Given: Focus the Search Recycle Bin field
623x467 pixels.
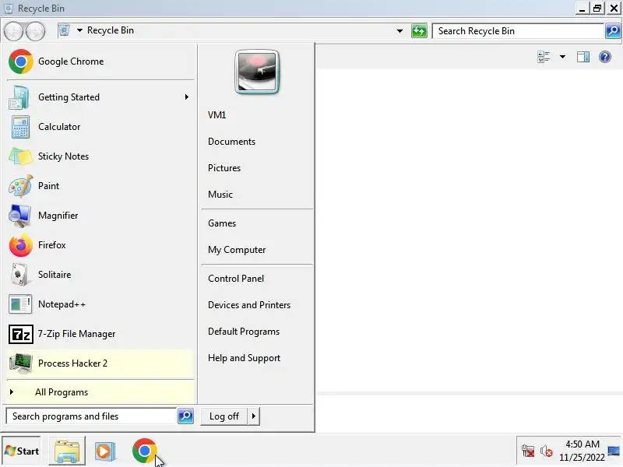Looking at the screenshot, I should [x=518, y=30].
